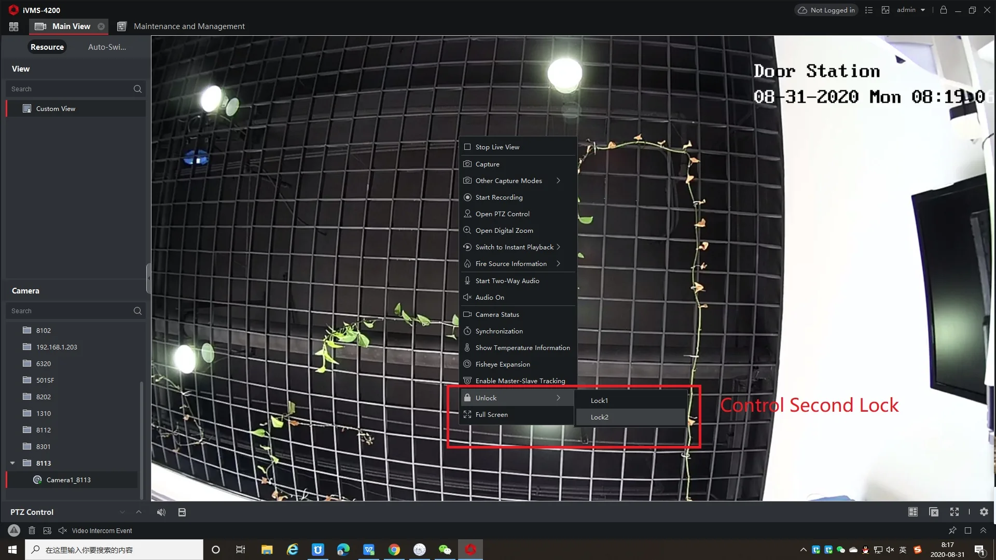Click Full Screen menu entry
Image resolution: width=996 pixels, height=560 pixels.
click(518, 415)
